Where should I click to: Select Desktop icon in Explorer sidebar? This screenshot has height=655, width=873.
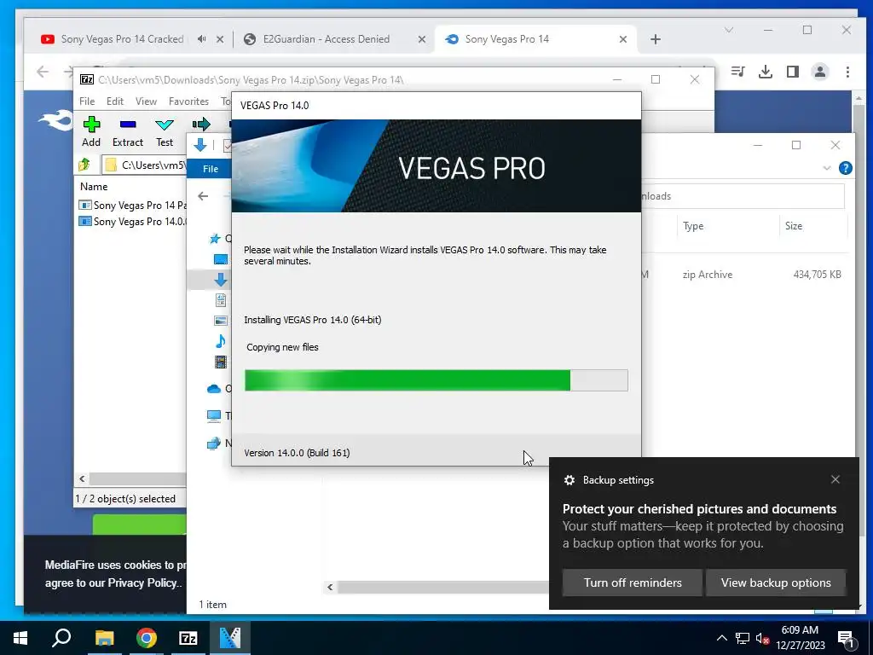(221, 259)
